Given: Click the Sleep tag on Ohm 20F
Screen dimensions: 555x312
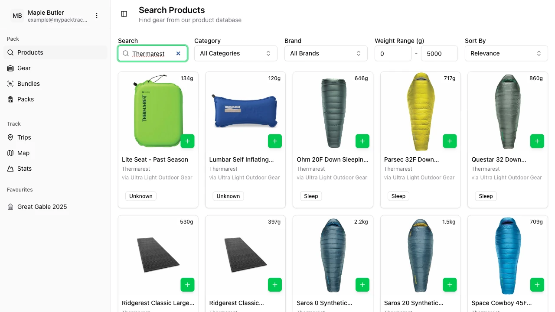Looking at the screenshot, I should (311, 196).
